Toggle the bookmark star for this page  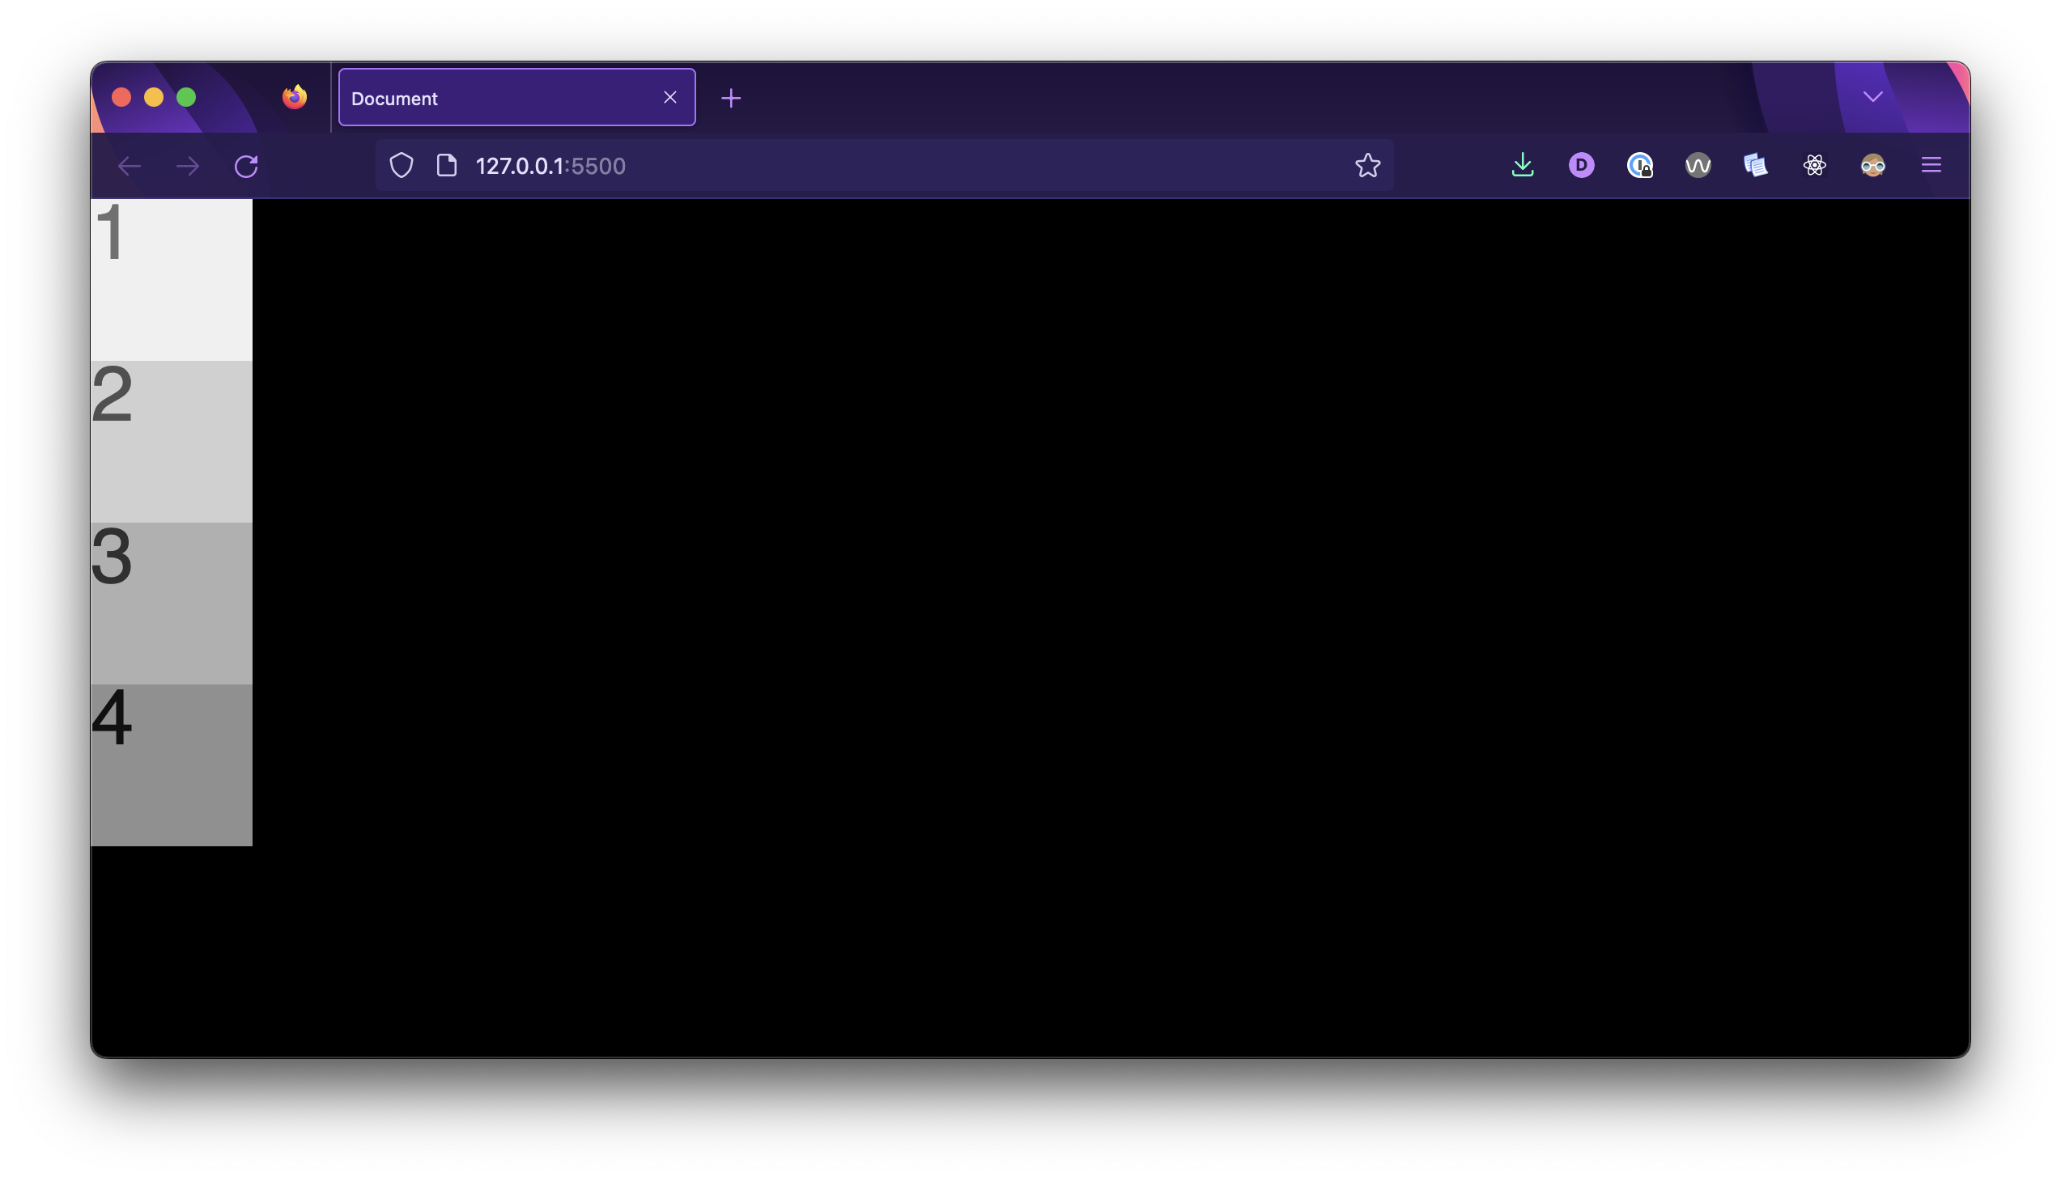point(1367,166)
